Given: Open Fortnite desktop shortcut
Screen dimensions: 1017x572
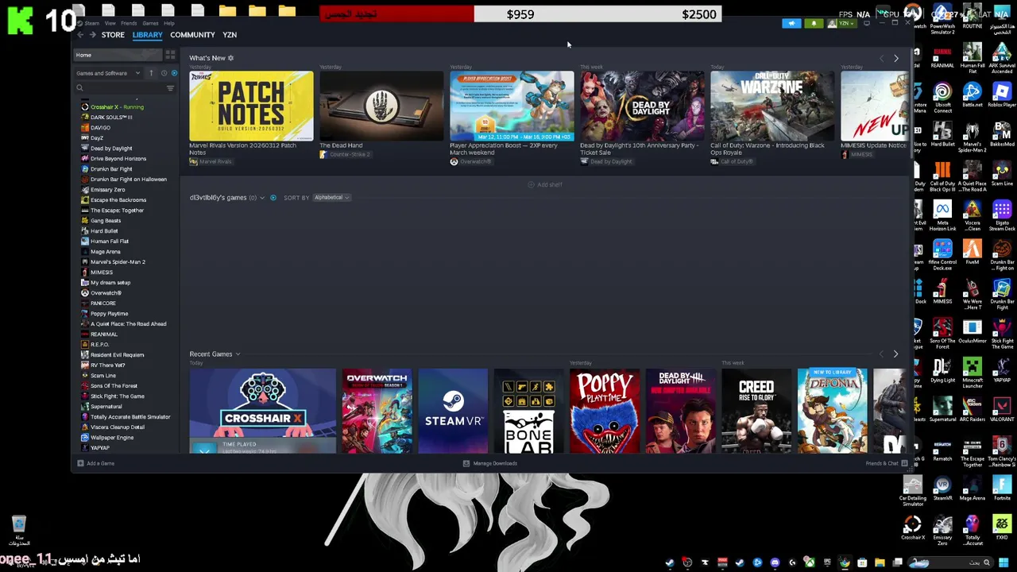Looking at the screenshot, I should [1002, 489].
